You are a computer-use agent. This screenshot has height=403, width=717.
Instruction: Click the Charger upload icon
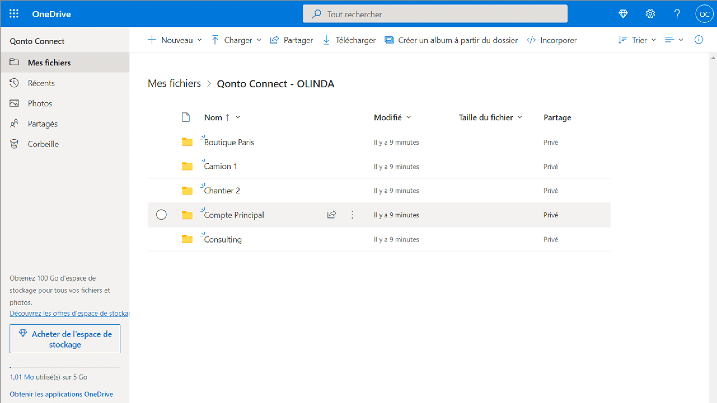pos(215,40)
